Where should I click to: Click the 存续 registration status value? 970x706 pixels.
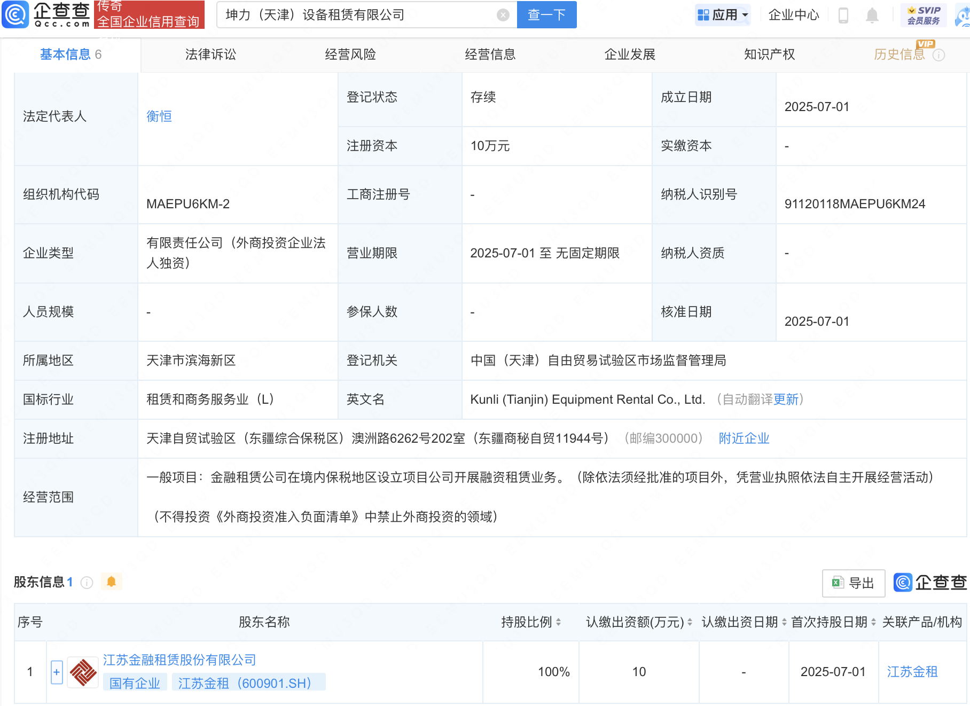coord(483,97)
